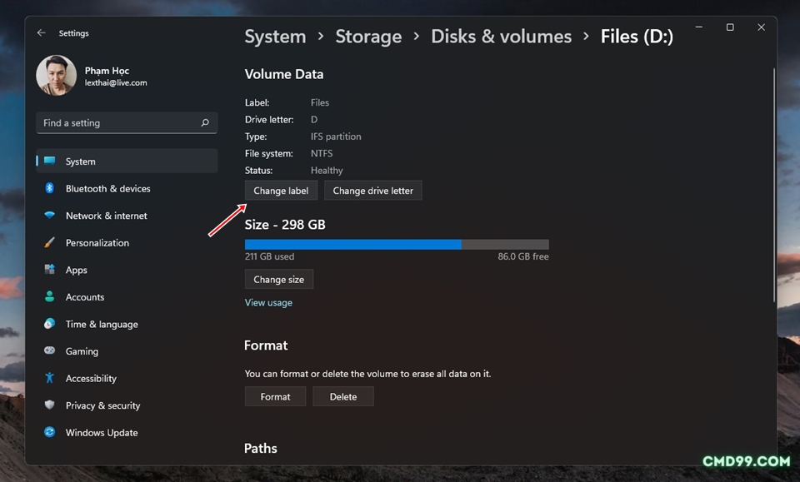Image resolution: width=800 pixels, height=482 pixels.
Task: Click the Windows Update refresh icon
Action: tap(49, 432)
